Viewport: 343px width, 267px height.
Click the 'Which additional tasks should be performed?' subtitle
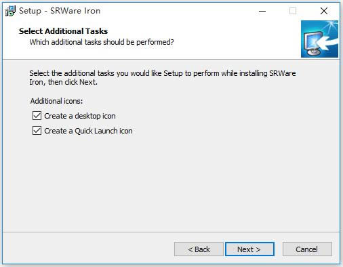point(102,42)
